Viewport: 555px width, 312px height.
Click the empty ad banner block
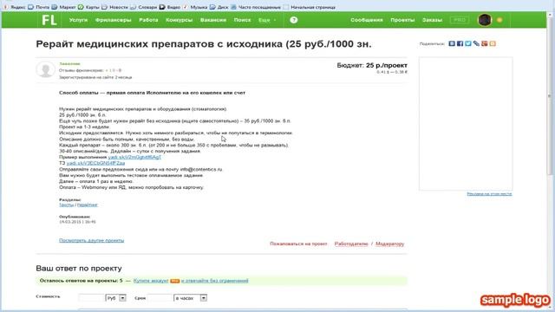(x=466, y=124)
